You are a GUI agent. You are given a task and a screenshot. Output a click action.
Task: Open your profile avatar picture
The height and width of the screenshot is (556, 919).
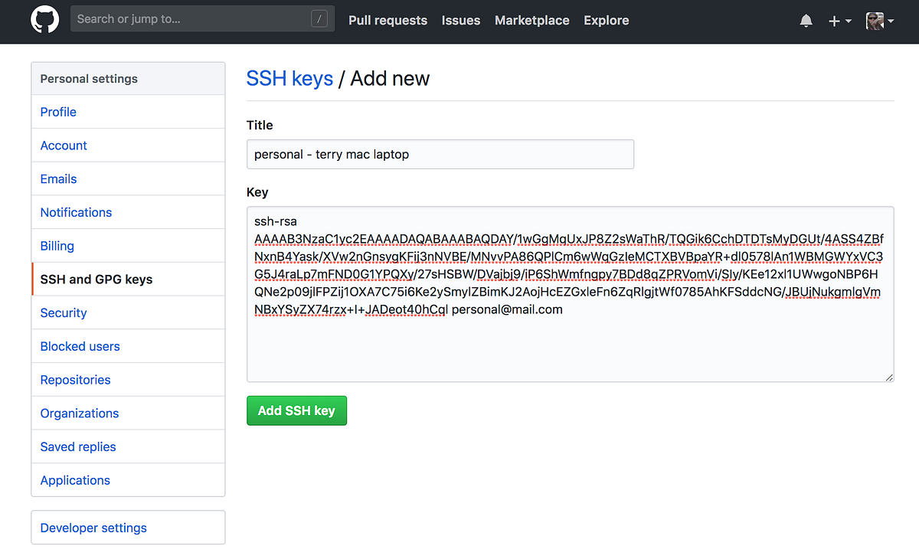875,21
